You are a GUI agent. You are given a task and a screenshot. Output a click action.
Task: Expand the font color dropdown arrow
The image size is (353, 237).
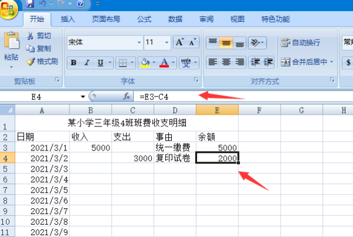tap(174, 62)
